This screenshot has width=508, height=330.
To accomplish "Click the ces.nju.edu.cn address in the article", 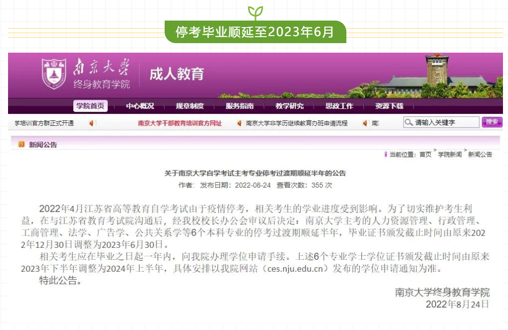I will [295, 268].
